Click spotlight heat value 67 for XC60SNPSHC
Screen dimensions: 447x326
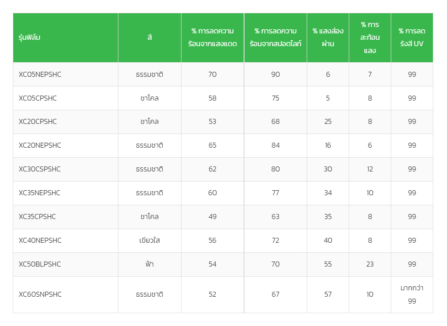[x=276, y=294]
